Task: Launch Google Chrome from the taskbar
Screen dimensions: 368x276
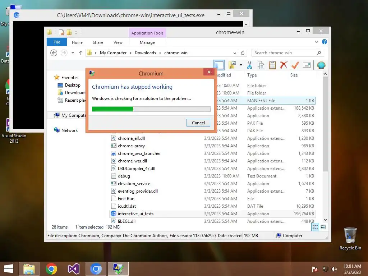Action: pyautogui.click(x=51, y=269)
